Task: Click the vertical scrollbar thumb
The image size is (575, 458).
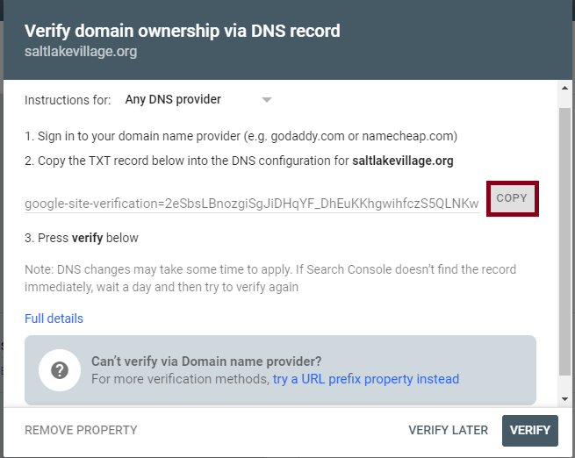Action: (564, 241)
